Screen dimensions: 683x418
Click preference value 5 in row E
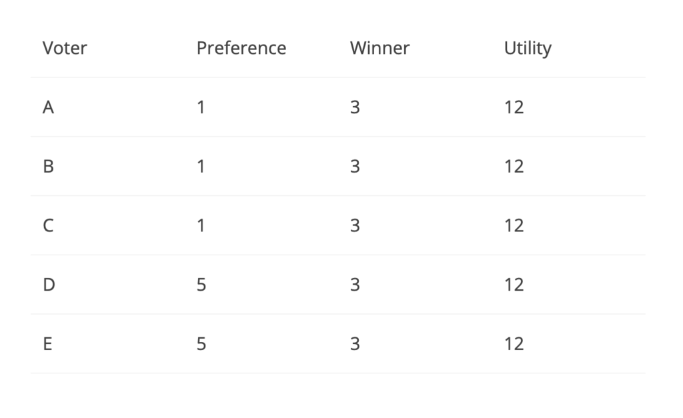click(201, 344)
